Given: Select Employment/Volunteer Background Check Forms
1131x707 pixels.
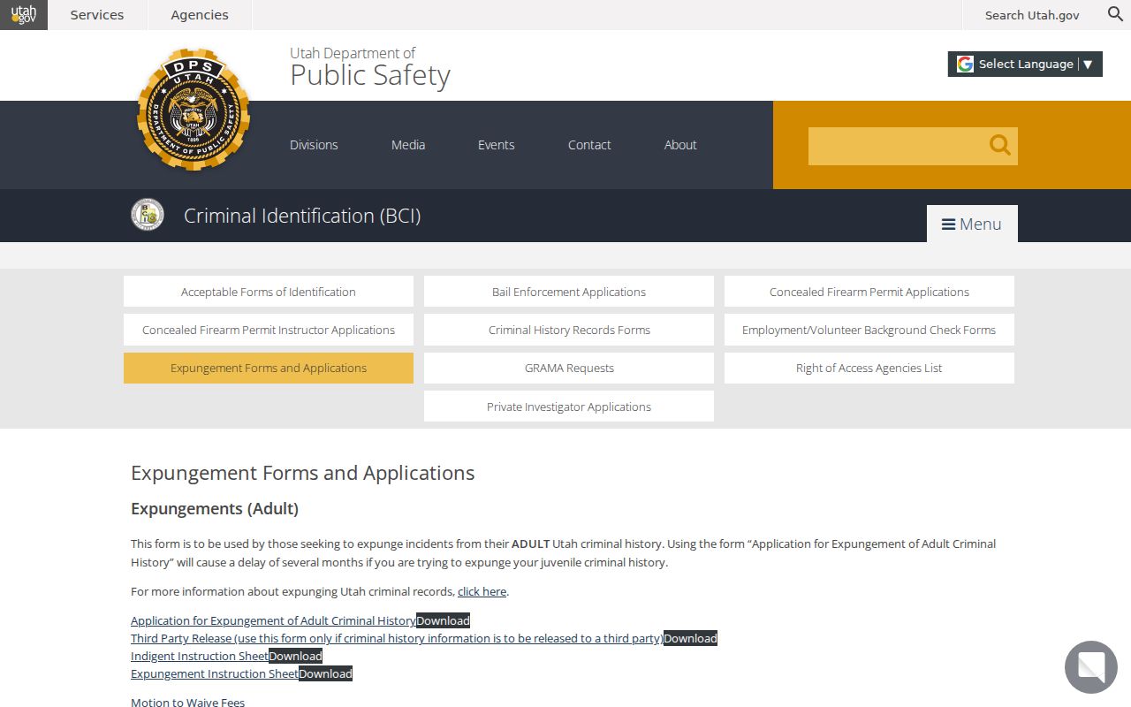Looking at the screenshot, I should pyautogui.click(x=869, y=330).
